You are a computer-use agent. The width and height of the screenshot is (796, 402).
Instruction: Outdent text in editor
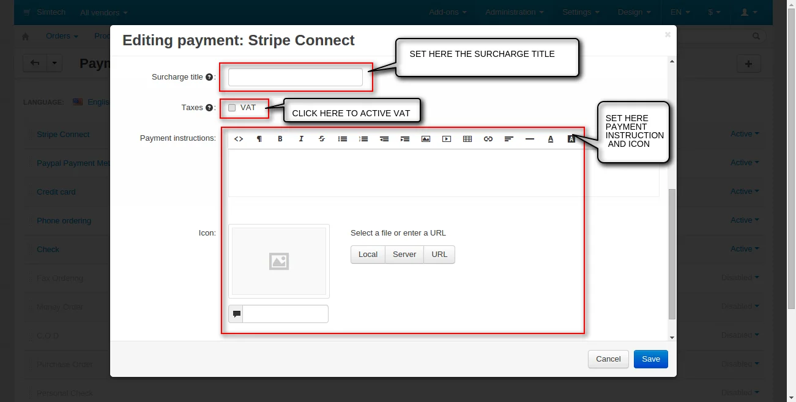[384, 139]
